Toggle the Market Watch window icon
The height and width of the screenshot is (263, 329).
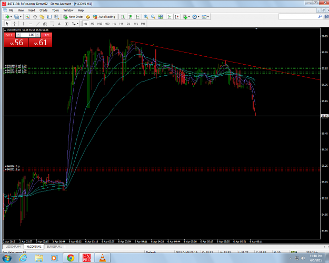click(x=28, y=17)
